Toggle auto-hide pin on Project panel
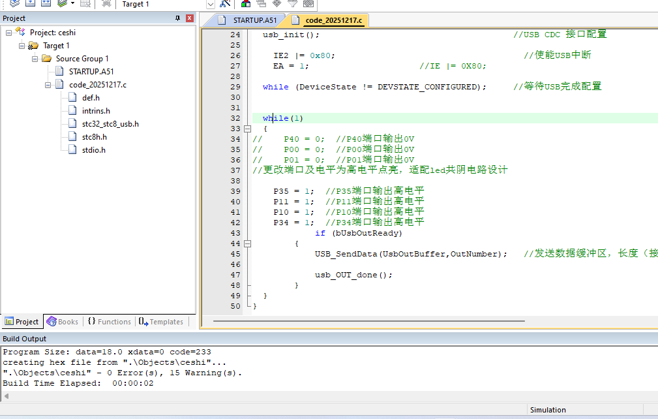This screenshot has width=658, height=419. (x=177, y=18)
